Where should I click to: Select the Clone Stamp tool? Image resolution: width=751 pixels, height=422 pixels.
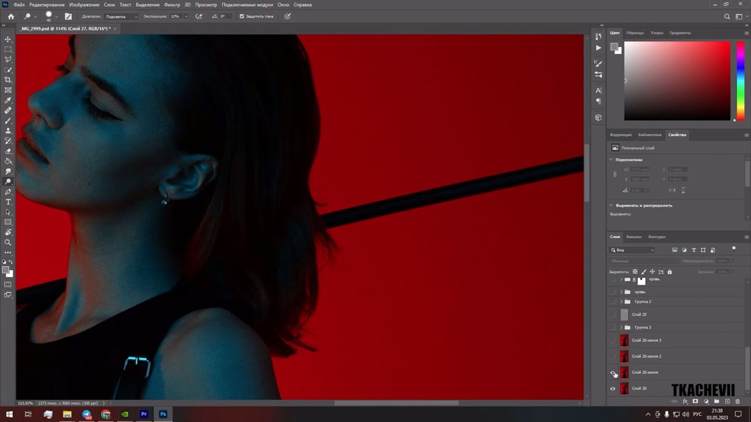[x=8, y=131]
